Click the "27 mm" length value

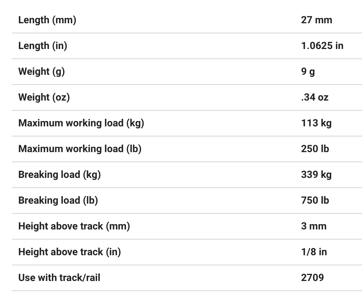316,20
